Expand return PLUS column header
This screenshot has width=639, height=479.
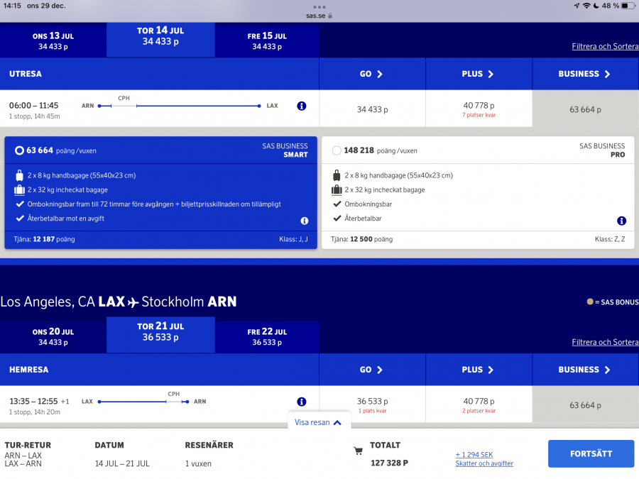(x=478, y=370)
